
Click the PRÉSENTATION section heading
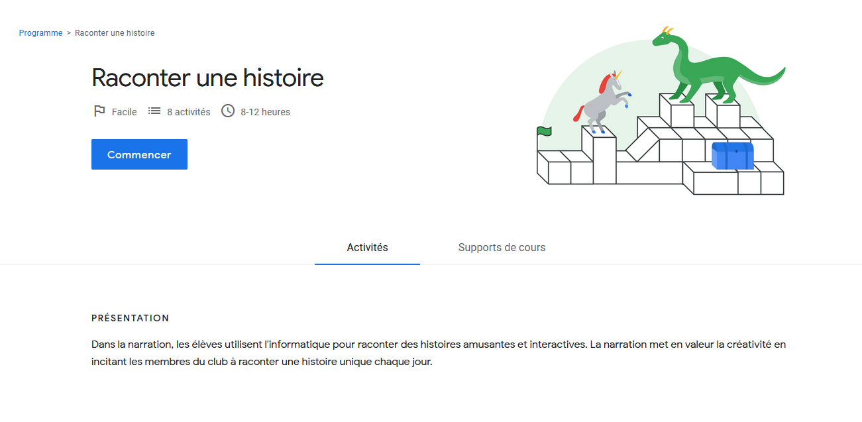131,318
